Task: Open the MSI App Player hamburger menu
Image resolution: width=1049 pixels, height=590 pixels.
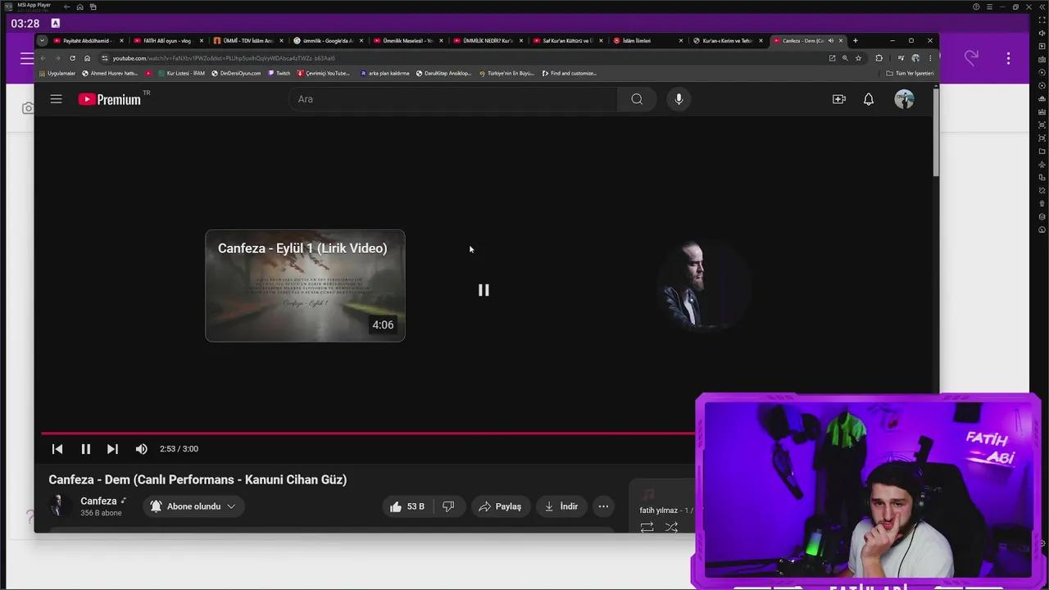Action: coord(989,7)
